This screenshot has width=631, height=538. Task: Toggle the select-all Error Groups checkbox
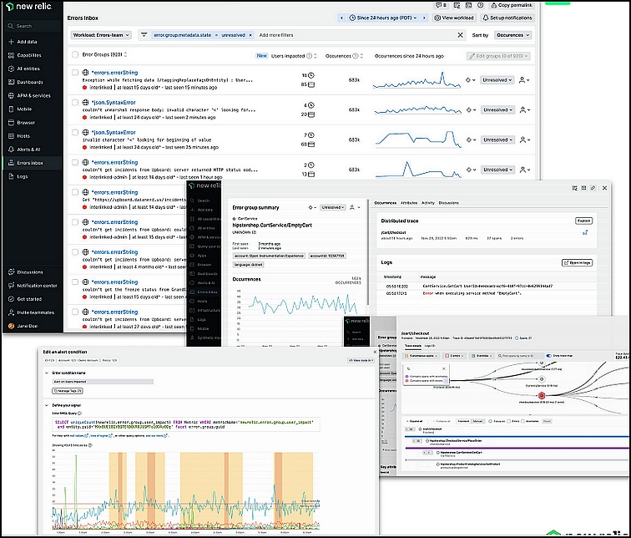point(75,54)
